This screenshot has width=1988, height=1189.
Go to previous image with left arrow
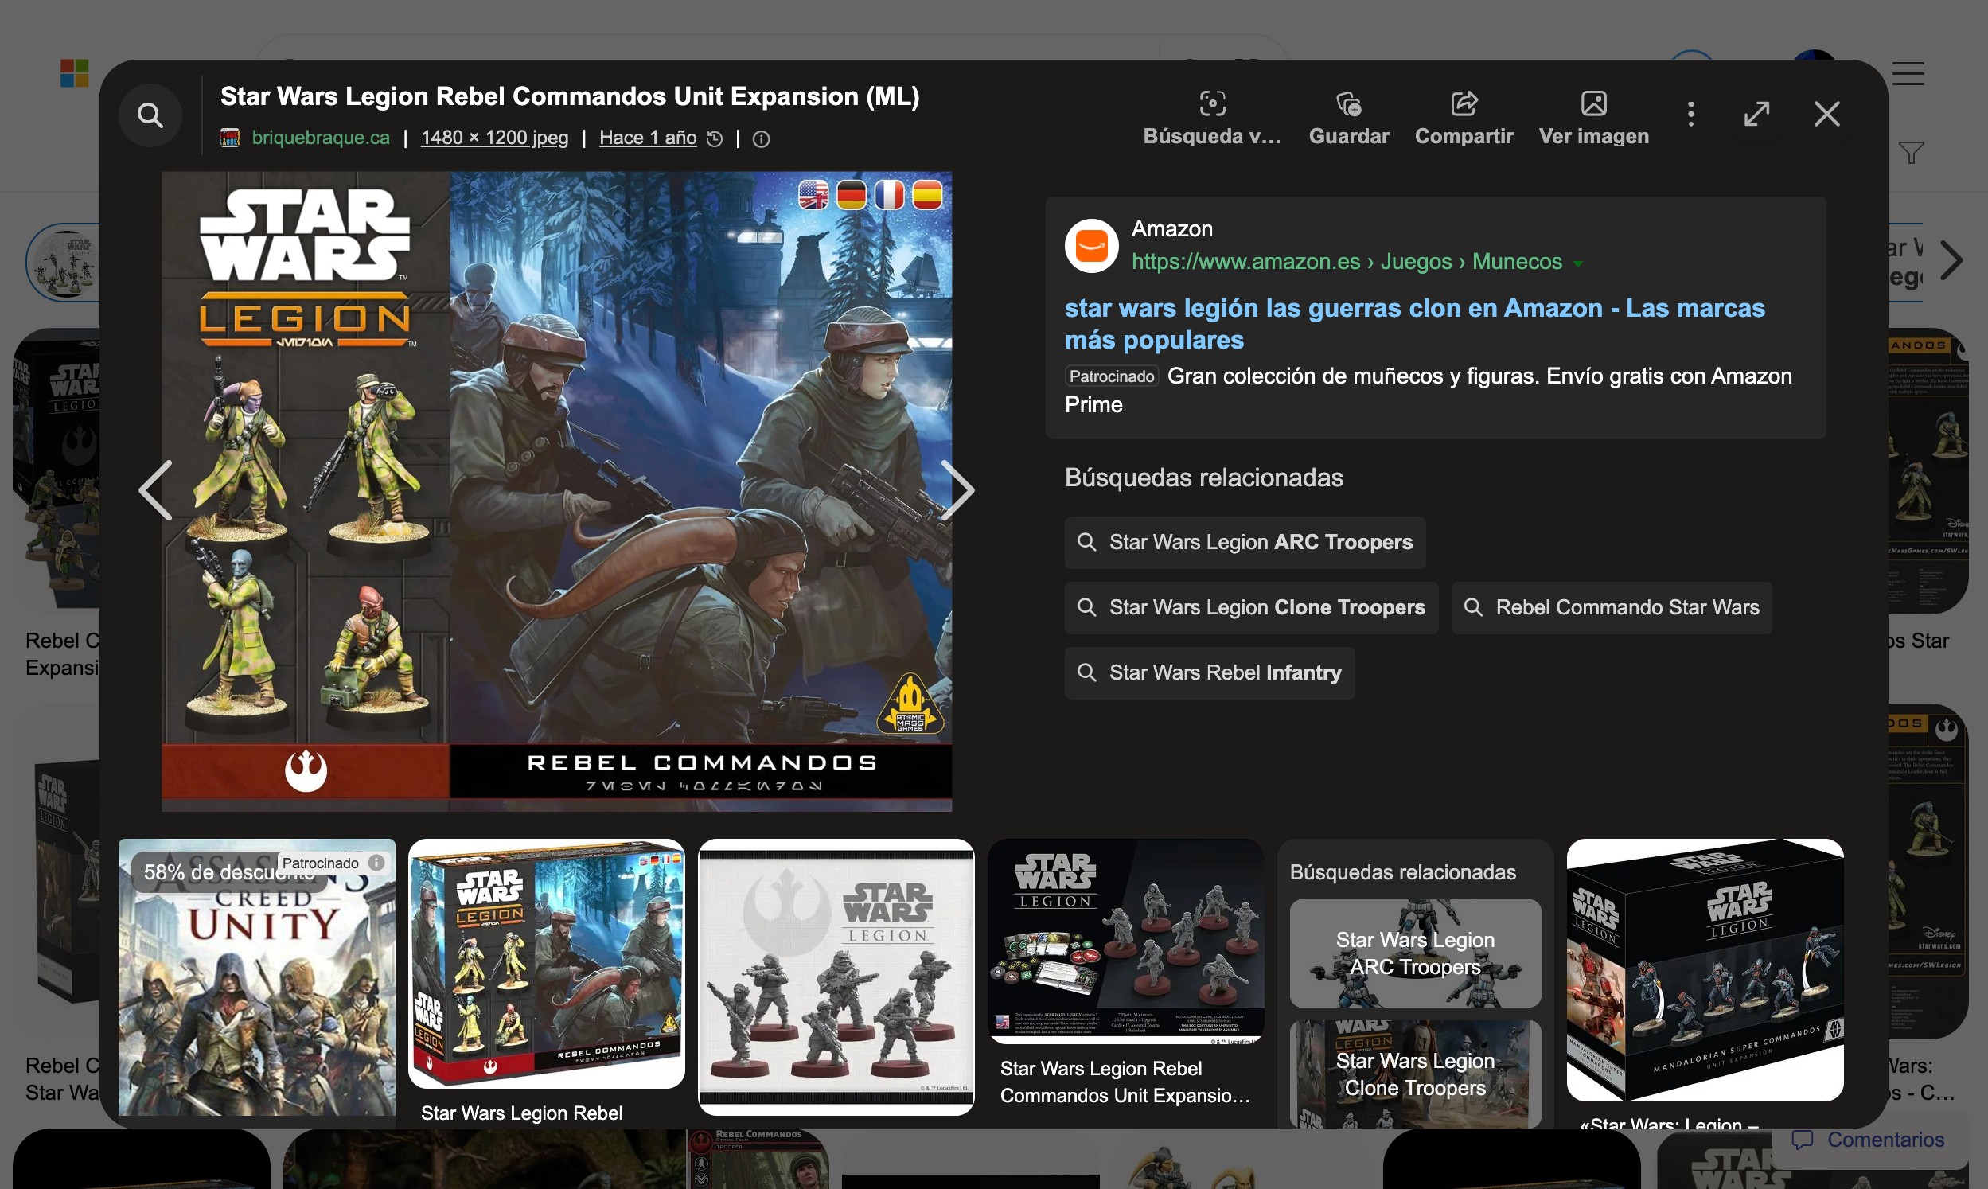click(x=155, y=490)
